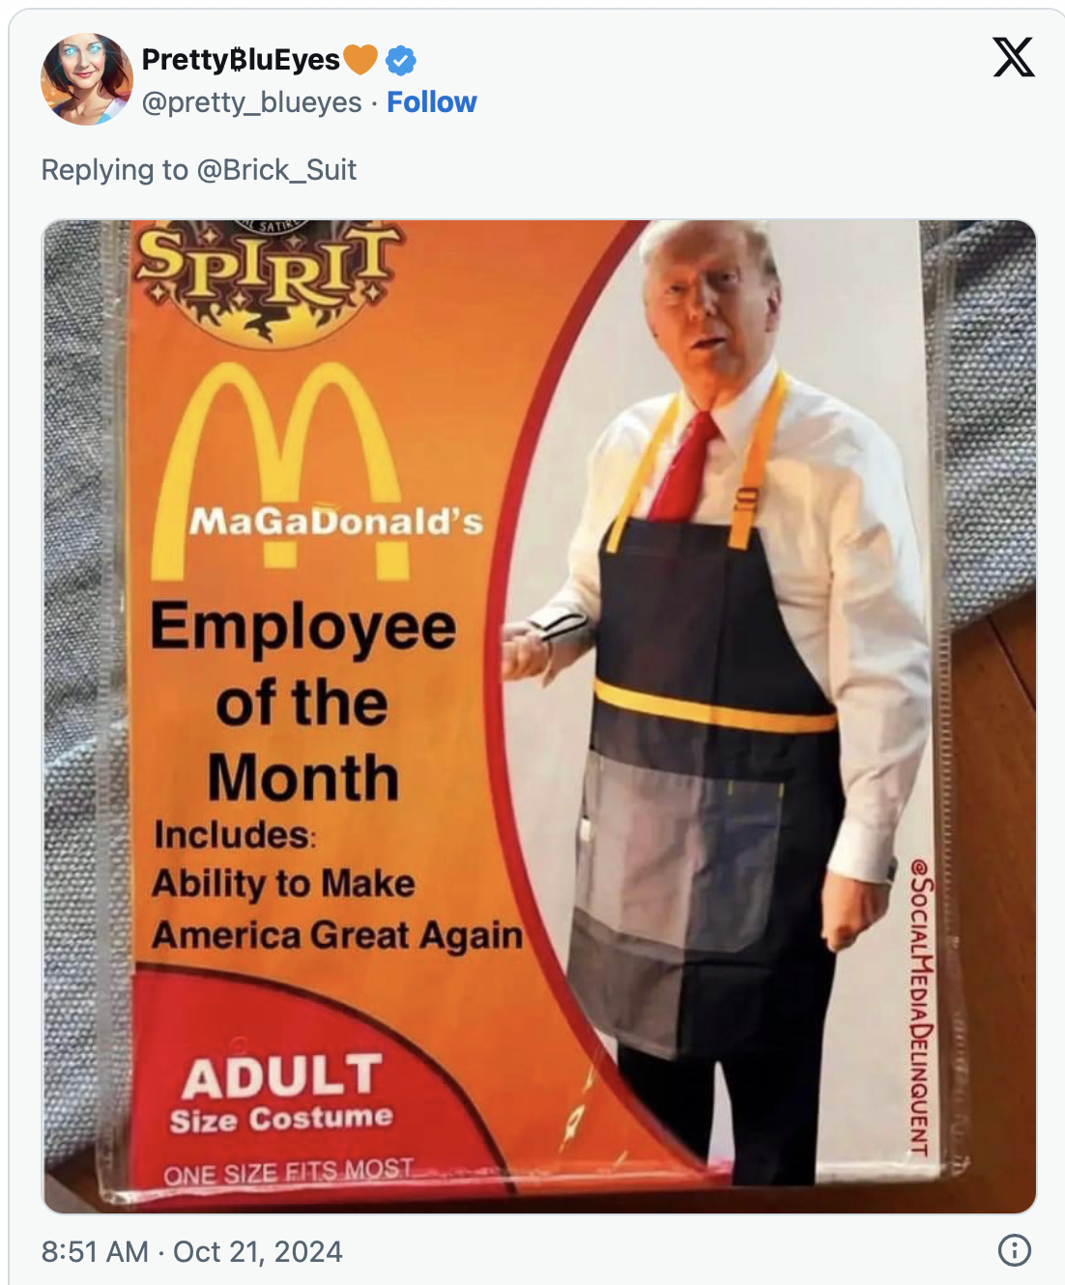Click the ONE SIZE FITS MOST text
This screenshot has width=1065, height=1285.
click(x=288, y=1172)
